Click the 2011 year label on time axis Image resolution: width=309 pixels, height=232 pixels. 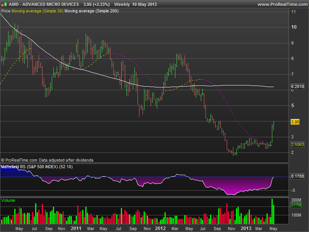point(76,229)
